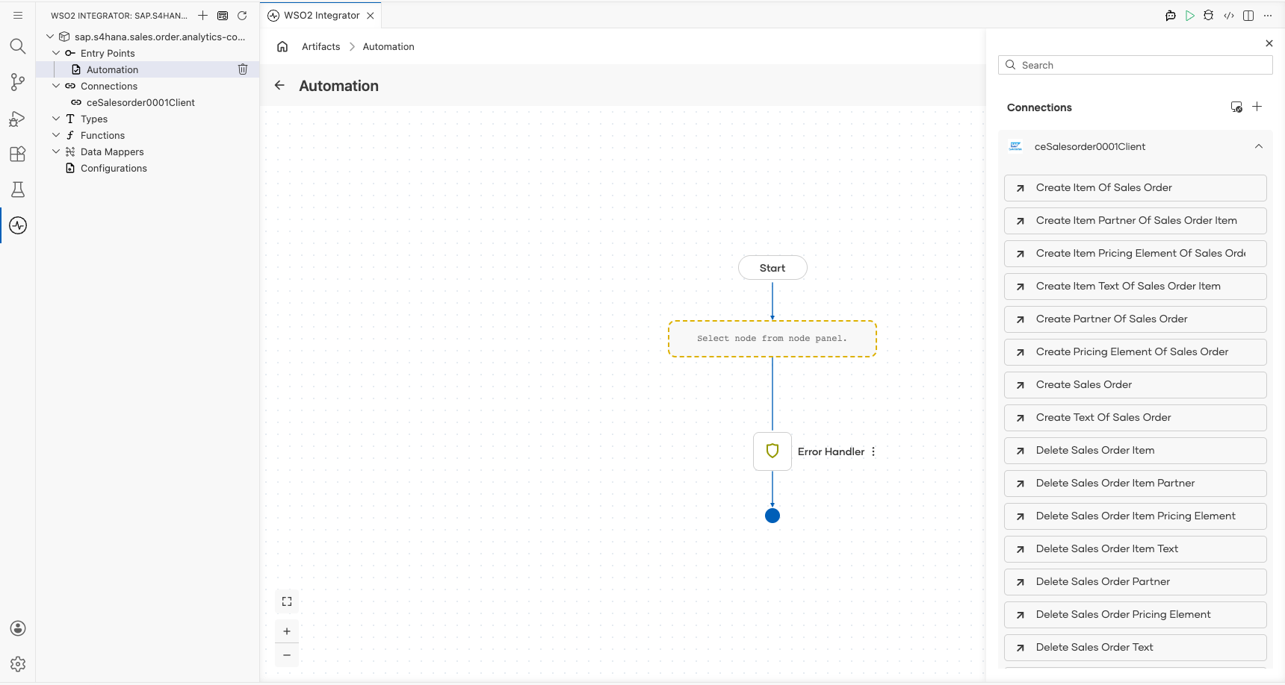Add Delete Sales Order Item action
This screenshot has width=1285, height=685.
coord(1136,451)
